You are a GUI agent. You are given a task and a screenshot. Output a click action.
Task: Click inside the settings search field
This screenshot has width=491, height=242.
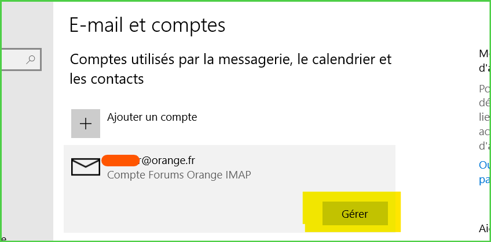coord(14,59)
